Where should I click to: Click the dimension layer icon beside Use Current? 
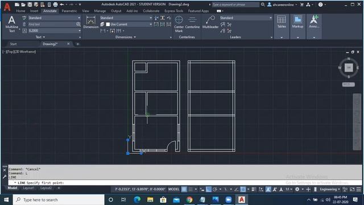[102, 24]
